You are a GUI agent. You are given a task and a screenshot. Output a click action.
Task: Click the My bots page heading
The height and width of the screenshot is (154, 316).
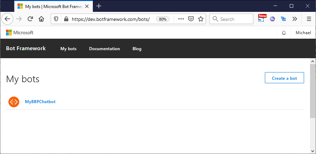pos(23,79)
